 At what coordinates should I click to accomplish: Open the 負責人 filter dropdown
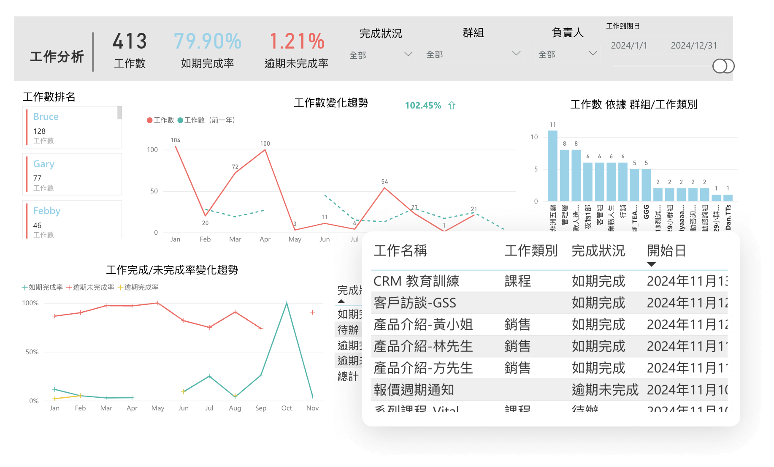click(x=593, y=54)
